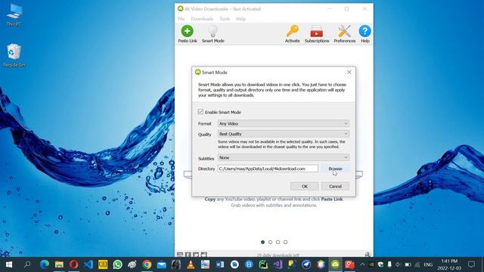Viewport: 484px width, 272px height.
Task: Launch Opera browser from the taskbar
Action: click(x=74, y=264)
